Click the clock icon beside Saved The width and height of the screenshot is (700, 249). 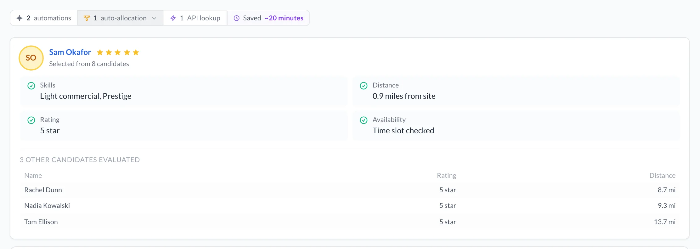237,18
